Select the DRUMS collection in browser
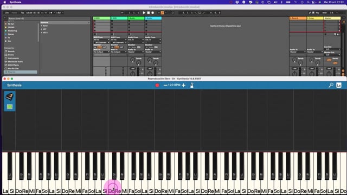The height and width of the screenshot is (195, 347). (11, 28)
